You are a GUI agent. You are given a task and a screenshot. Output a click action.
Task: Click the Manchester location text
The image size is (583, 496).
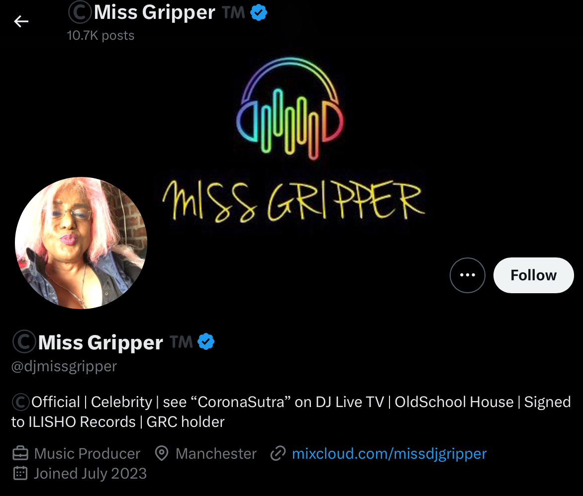[216, 454]
